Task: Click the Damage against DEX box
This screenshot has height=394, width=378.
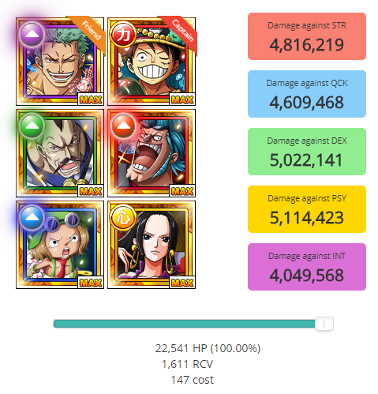Action: click(307, 152)
